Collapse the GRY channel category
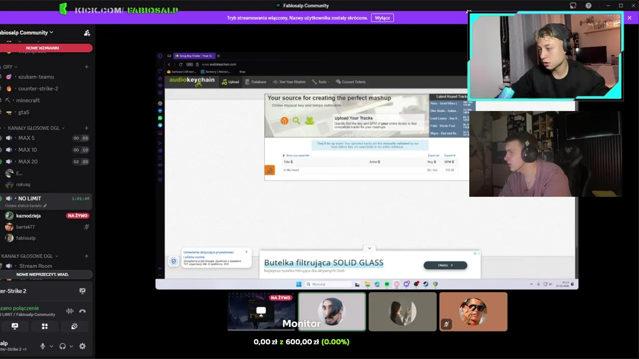 point(10,67)
